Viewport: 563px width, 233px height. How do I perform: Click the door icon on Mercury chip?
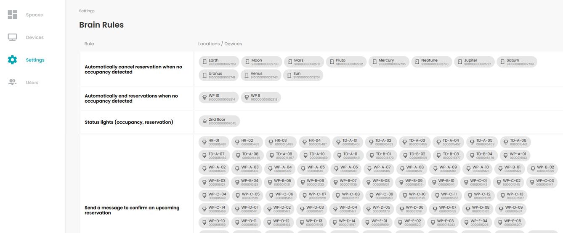pos(374,62)
